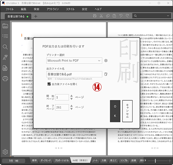Confirm printing with the OK button

(115, 111)
